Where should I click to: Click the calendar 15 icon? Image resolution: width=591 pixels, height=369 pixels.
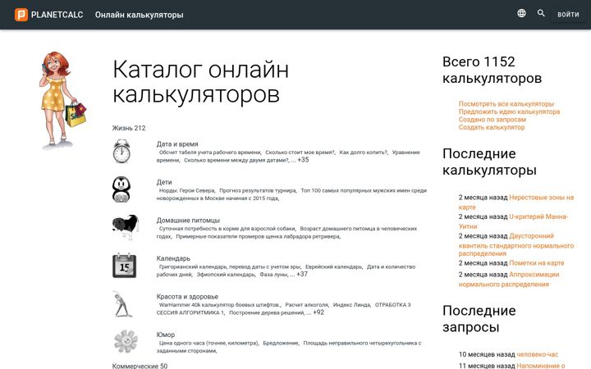pyautogui.click(x=125, y=266)
